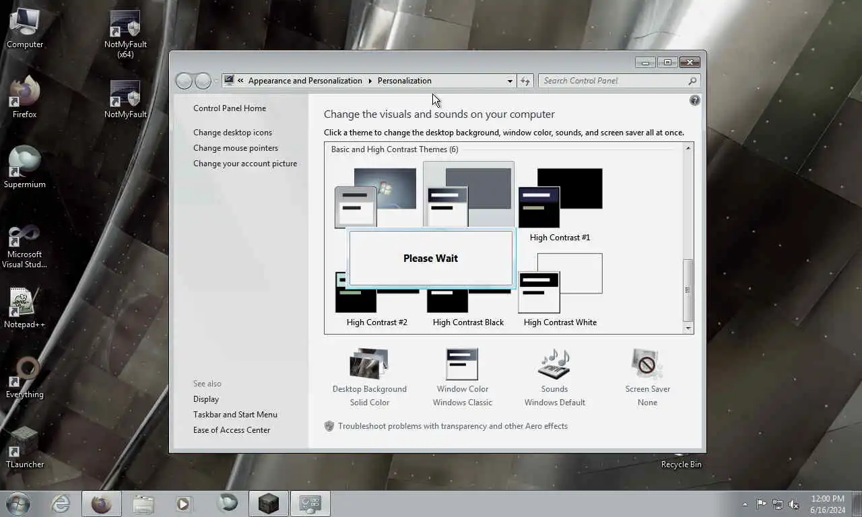The image size is (862, 517).
Task: Switch to the TLauncher block taskbar button
Action: tap(269, 504)
